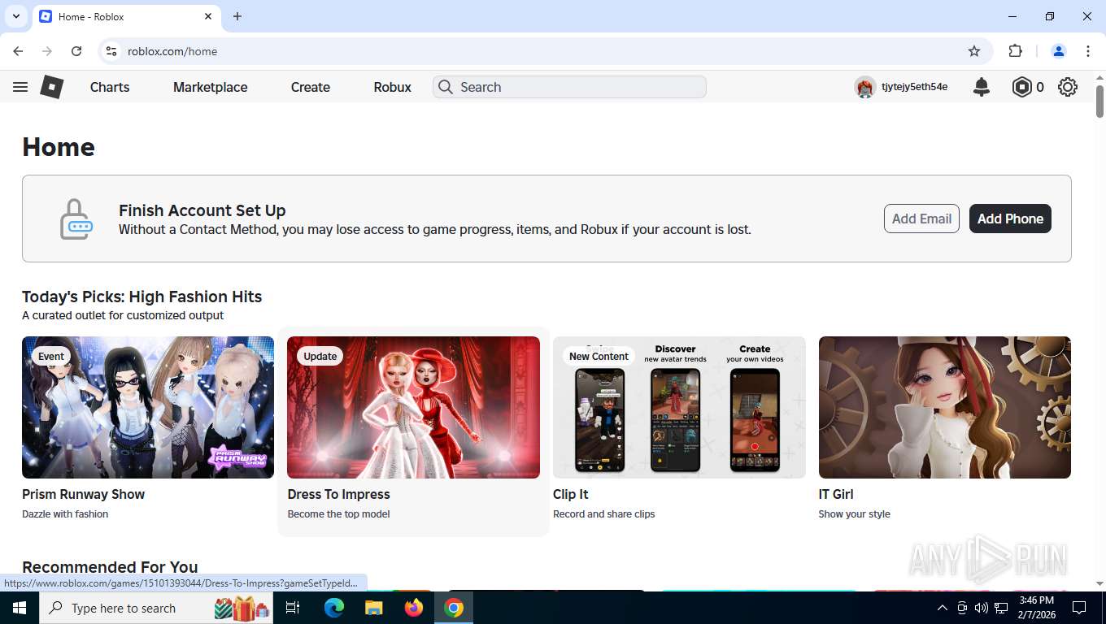Bookmark this page with the star
The height and width of the screenshot is (624, 1106).
[974, 51]
